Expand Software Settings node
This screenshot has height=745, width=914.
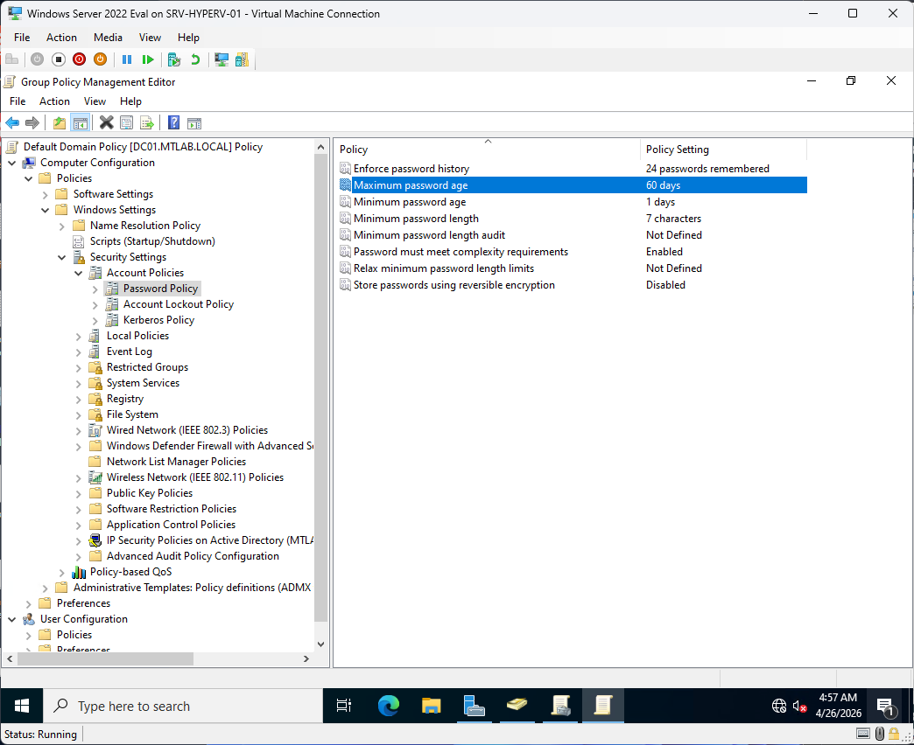tap(46, 194)
